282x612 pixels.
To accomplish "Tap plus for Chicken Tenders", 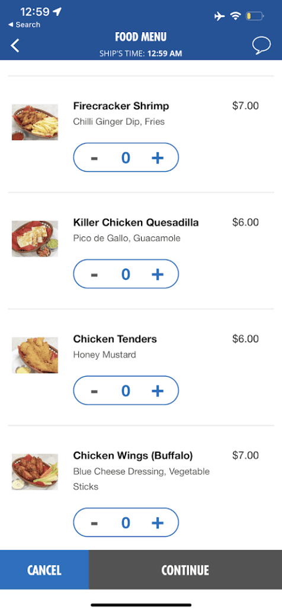I will [158, 391].
